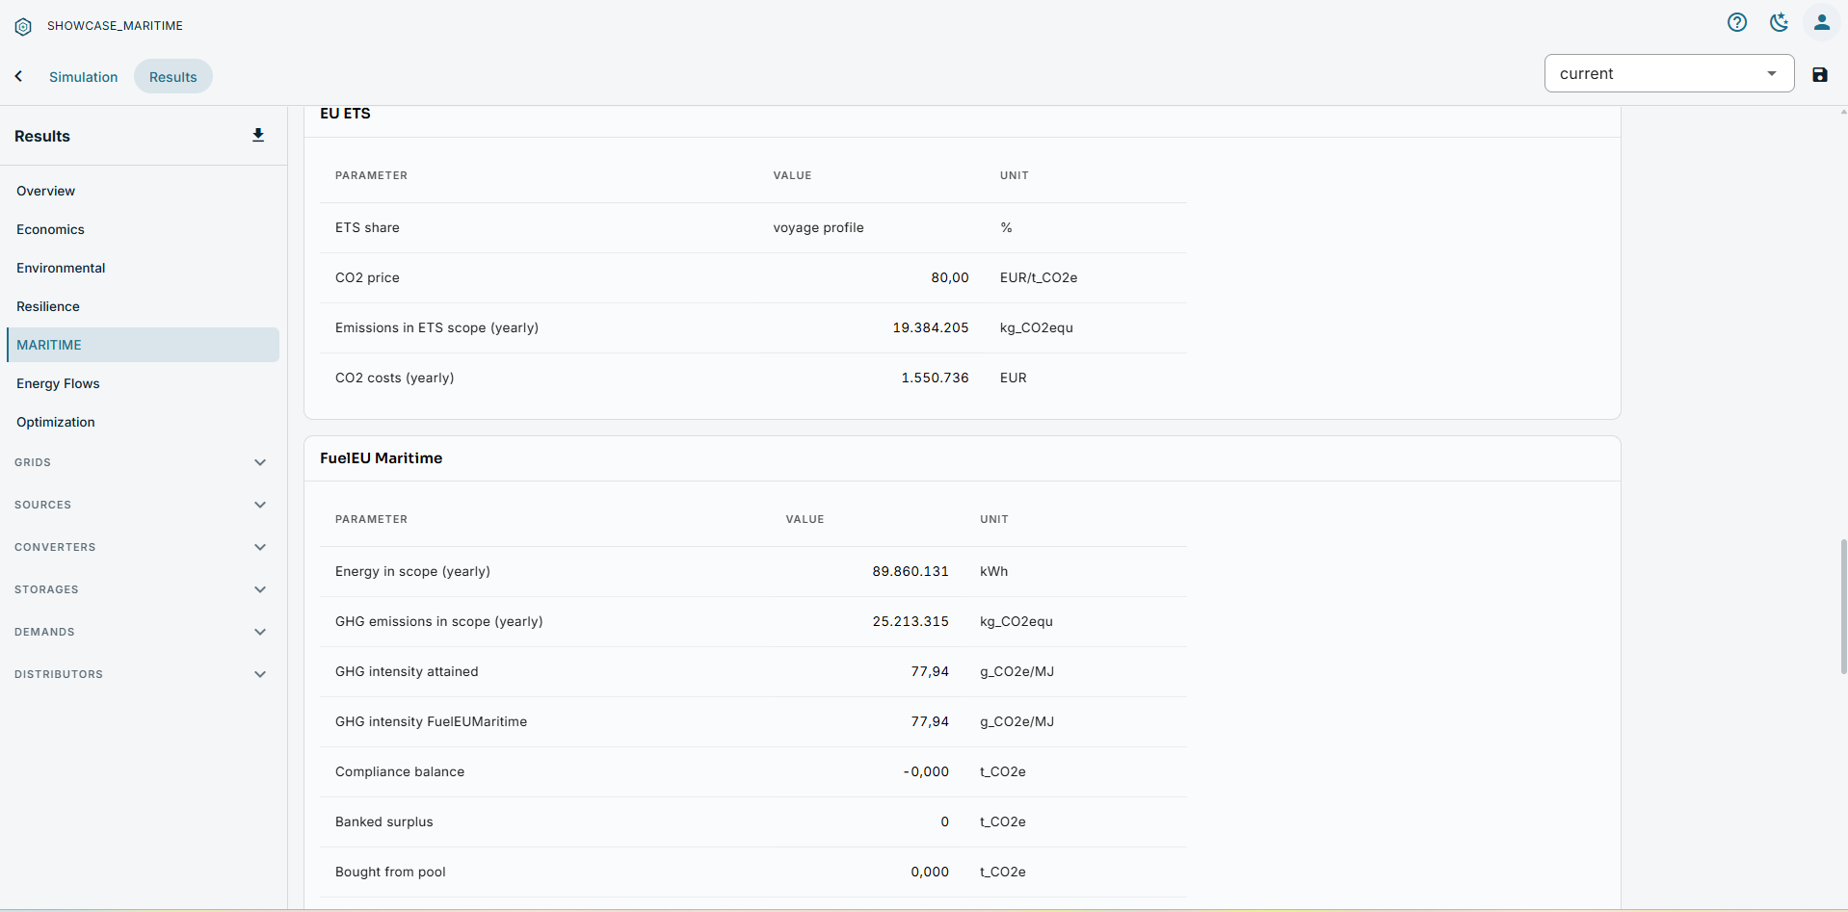Expand the DEMANDS group
1848x912 pixels.
click(x=141, y=632)
